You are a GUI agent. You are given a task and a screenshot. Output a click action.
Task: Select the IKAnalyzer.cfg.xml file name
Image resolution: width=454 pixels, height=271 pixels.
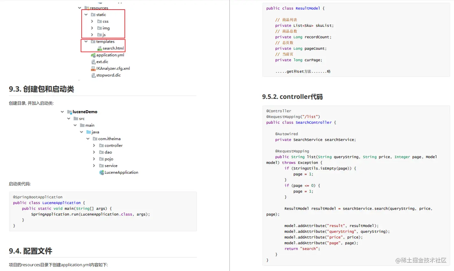(x=113, y=69)
